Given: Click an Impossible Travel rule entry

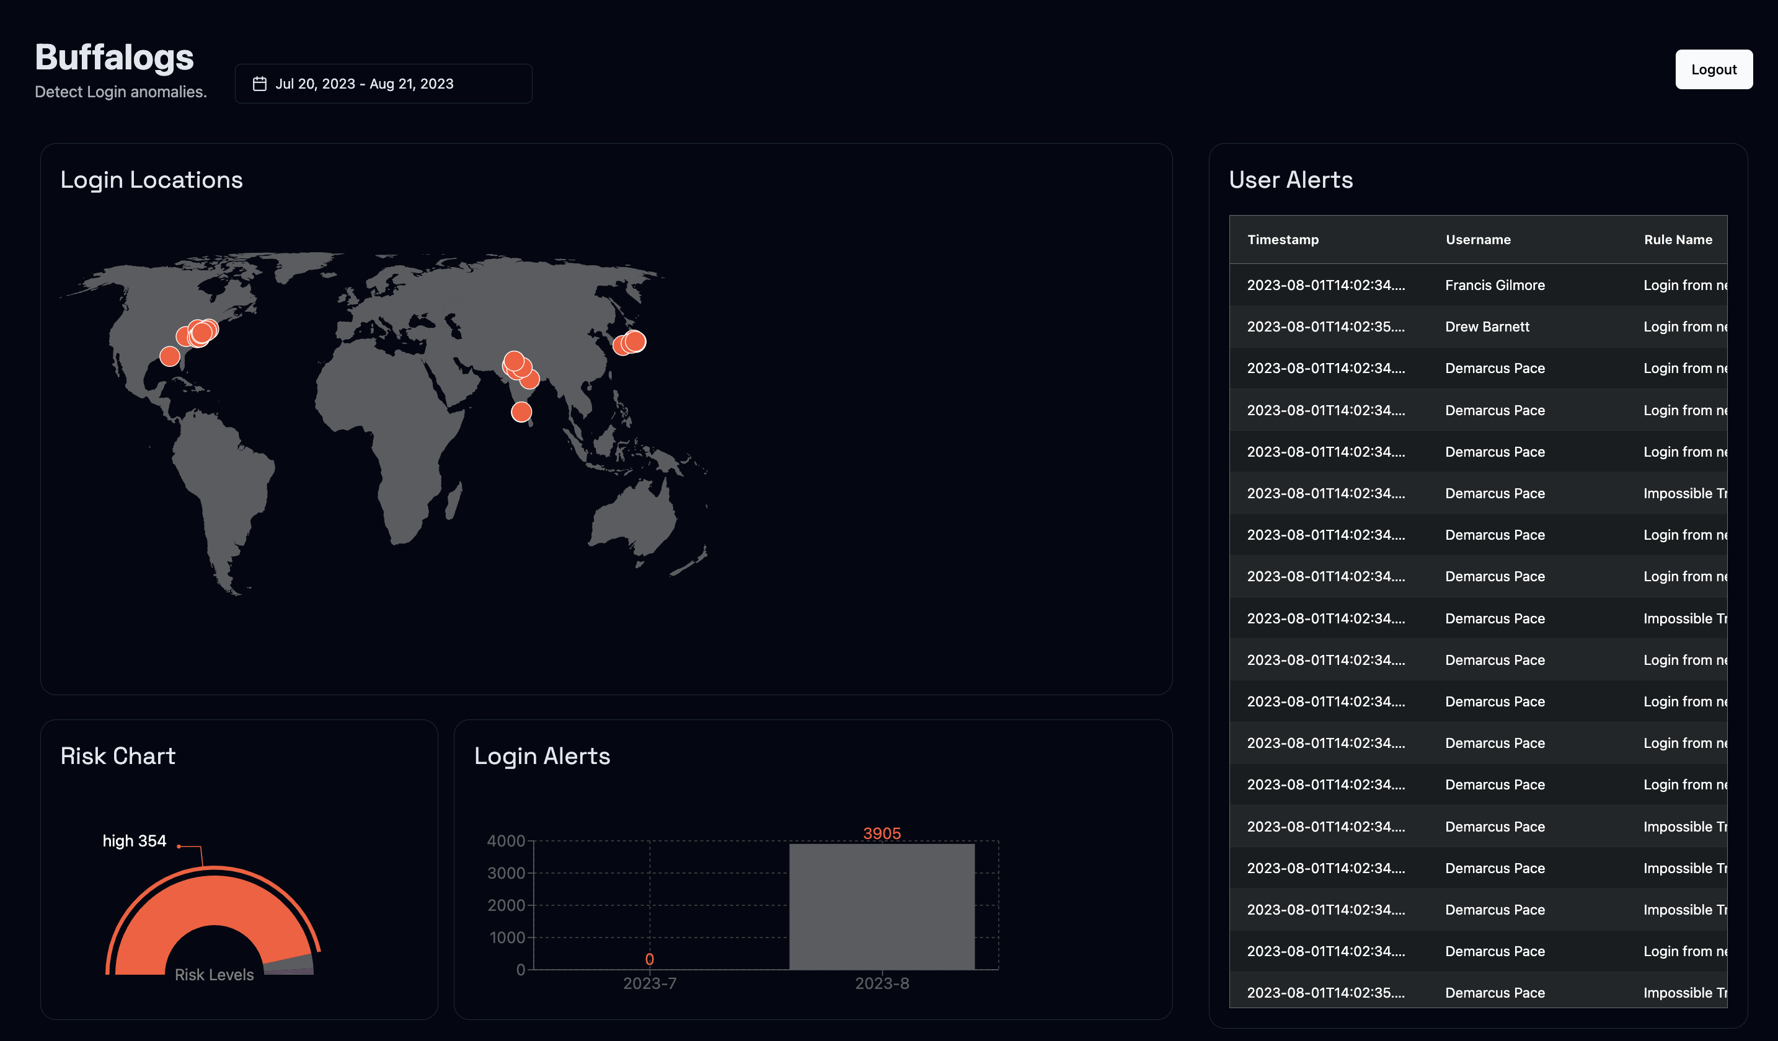Looking at the screenshot, I should pos(1686,493).
